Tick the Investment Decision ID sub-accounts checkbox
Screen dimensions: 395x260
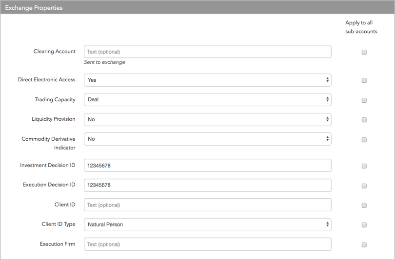(x=364, y=166)
